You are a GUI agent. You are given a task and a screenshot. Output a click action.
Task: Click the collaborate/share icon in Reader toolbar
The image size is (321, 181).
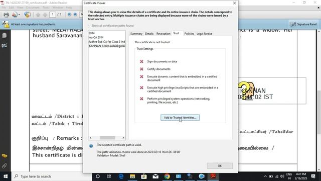[27, 15]
